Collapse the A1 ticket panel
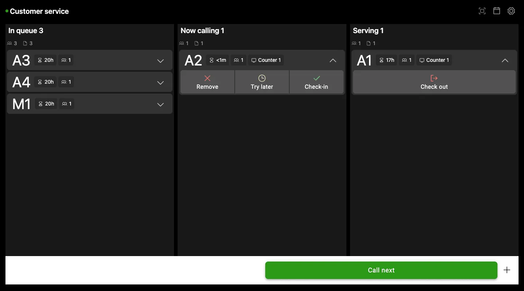This screenshot has height=291, width=524. tap(505, 60)
